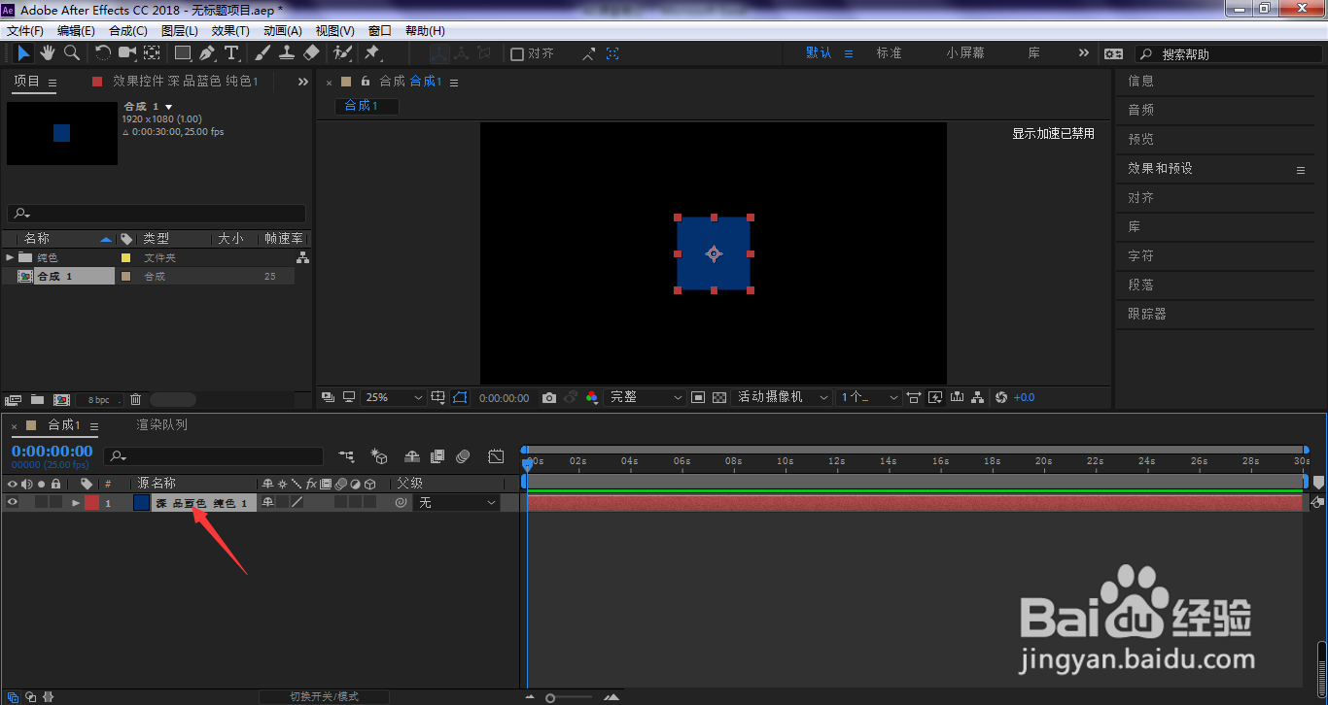The image size is (1328, 705).
Task: Toggle the transparency grid in viewer
Action: [x=719, y=397]
